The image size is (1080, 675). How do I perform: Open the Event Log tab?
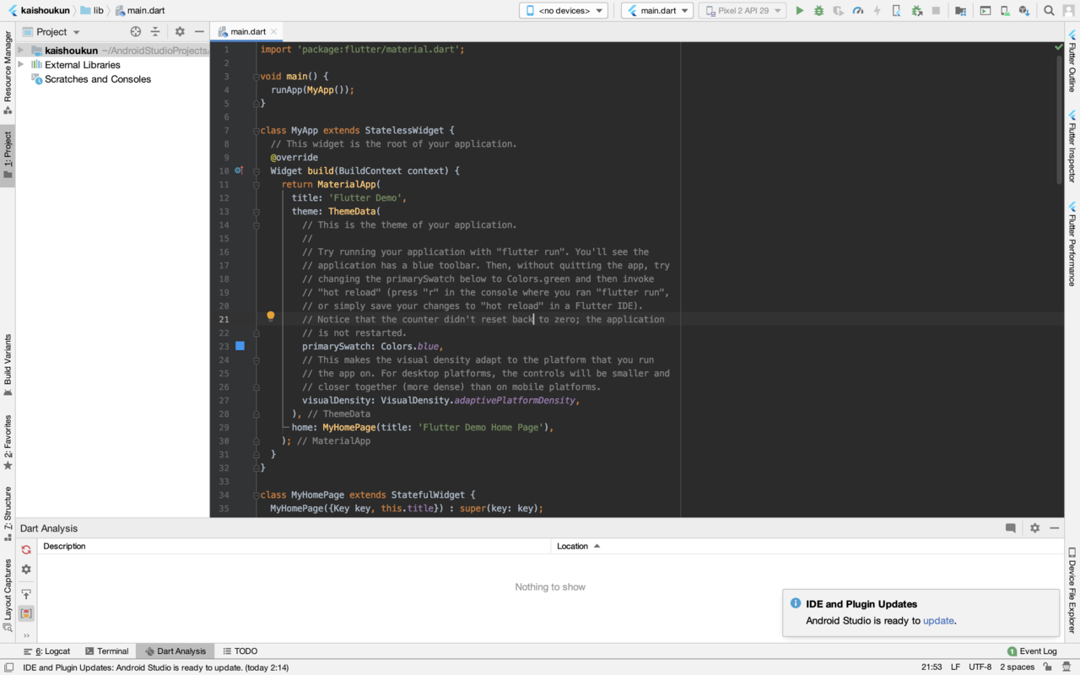[1032, 651]
